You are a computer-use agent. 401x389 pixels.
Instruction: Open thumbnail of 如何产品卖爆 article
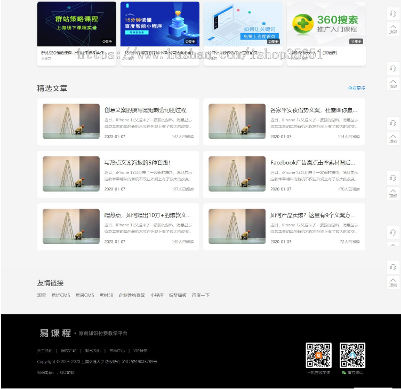(237, 226)
